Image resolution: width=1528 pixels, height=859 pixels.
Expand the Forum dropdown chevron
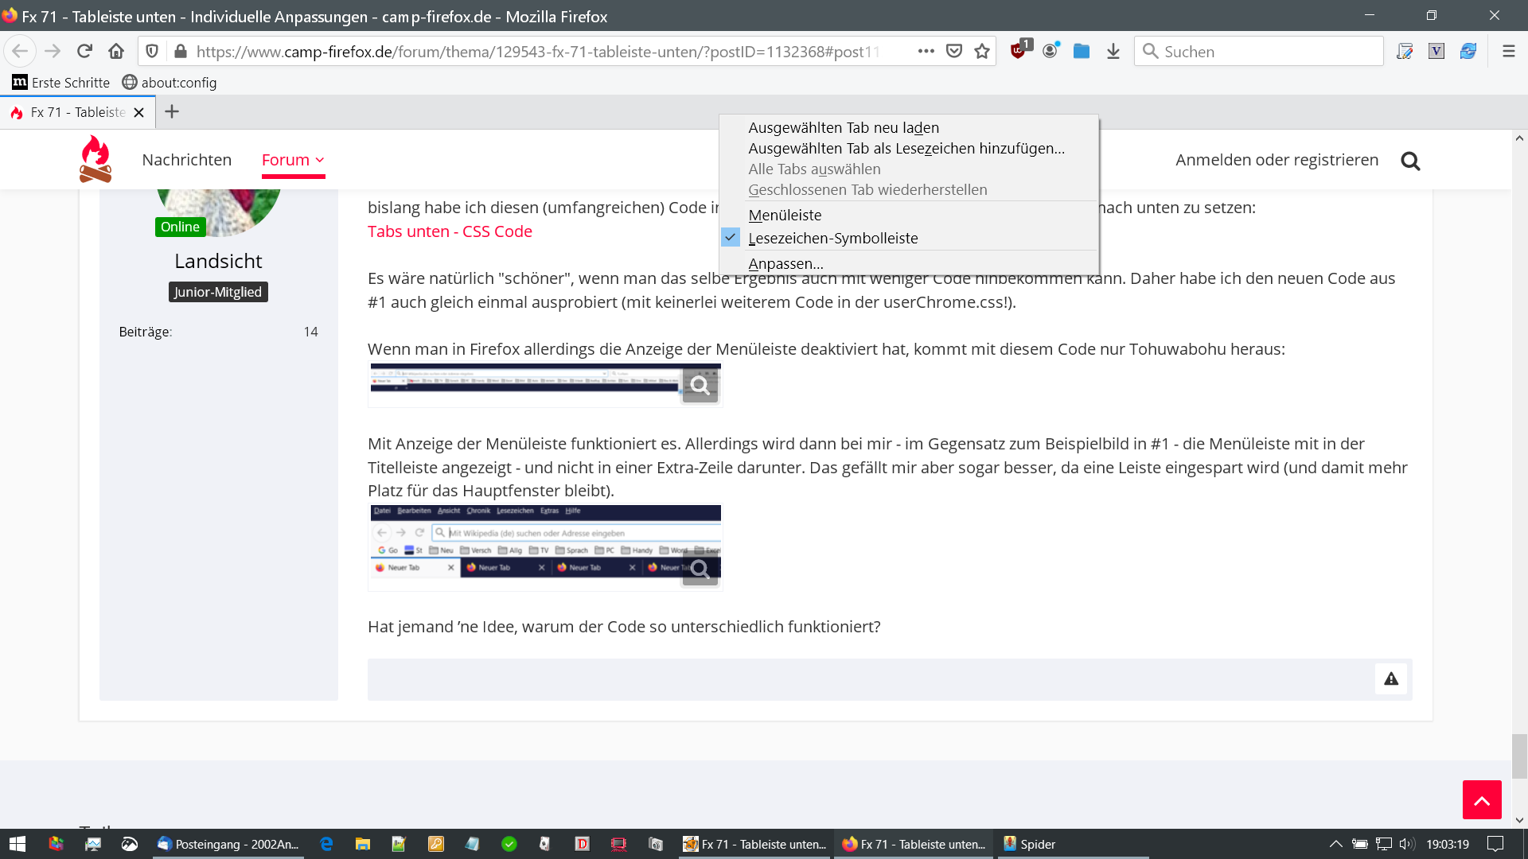[x=320, y=161]
